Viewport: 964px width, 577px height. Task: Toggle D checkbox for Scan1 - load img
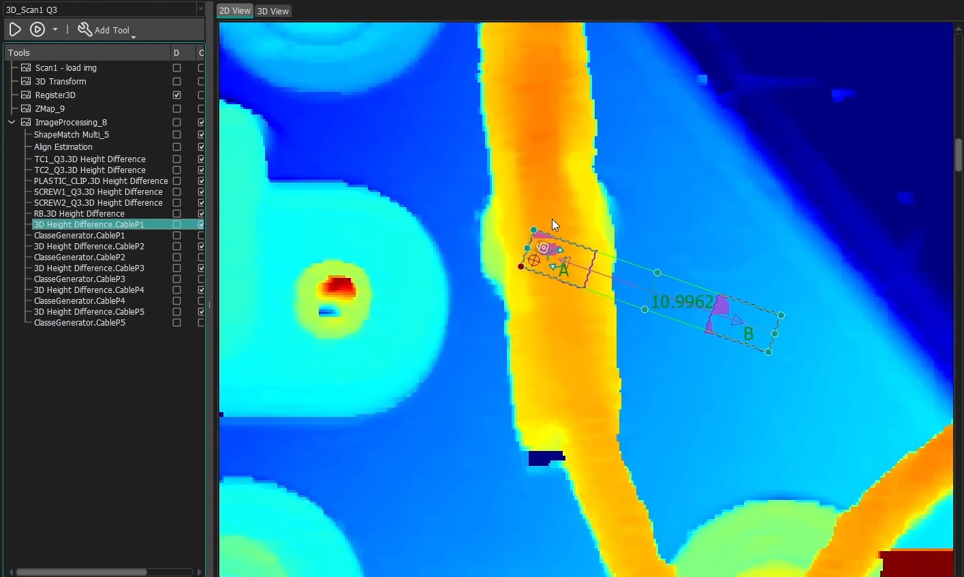177,68
